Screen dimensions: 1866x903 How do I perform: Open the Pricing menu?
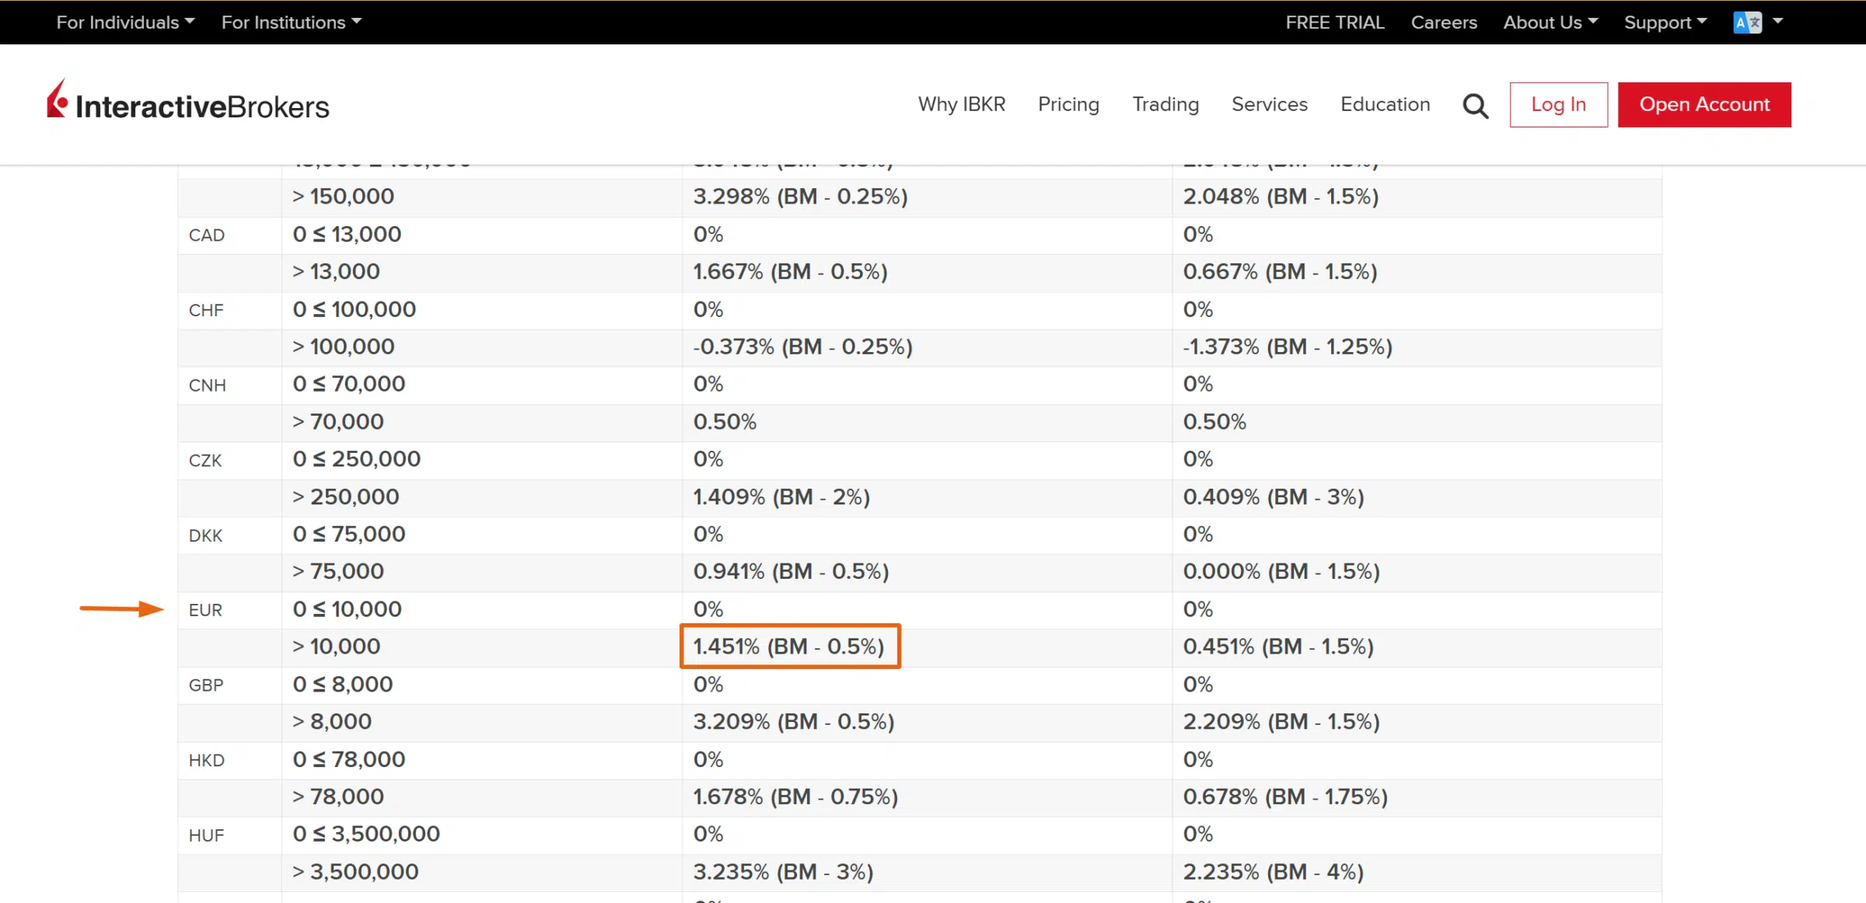coord(1068,104)
